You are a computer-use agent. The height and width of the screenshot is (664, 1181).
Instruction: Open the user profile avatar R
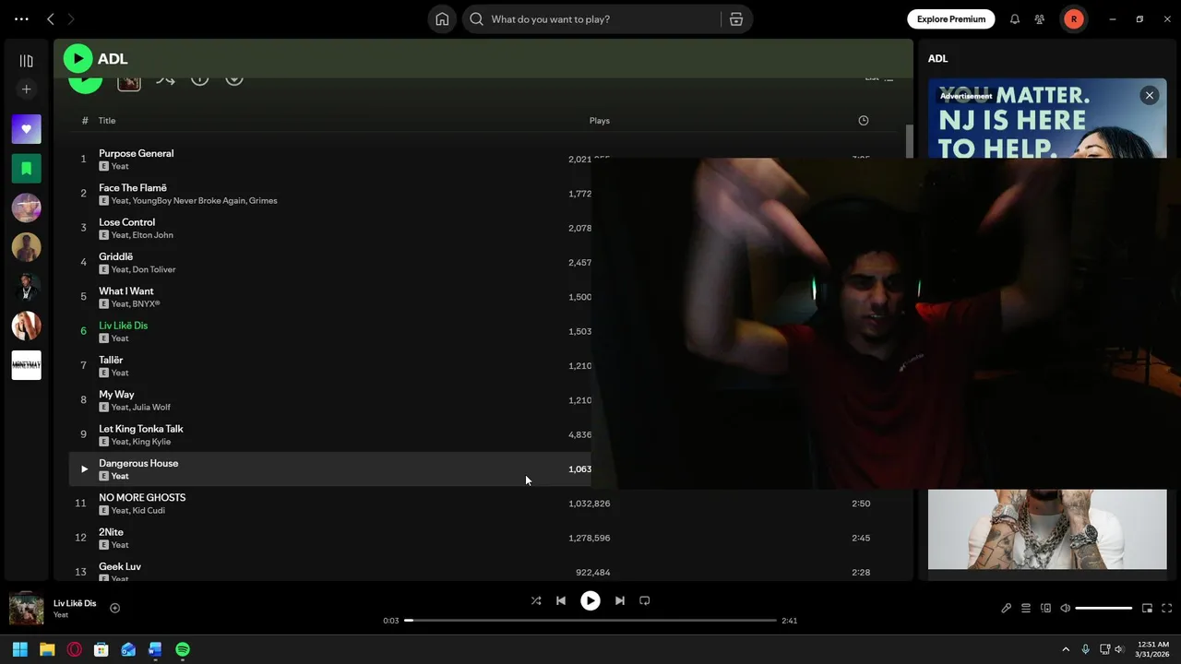tap(1074, 19)
